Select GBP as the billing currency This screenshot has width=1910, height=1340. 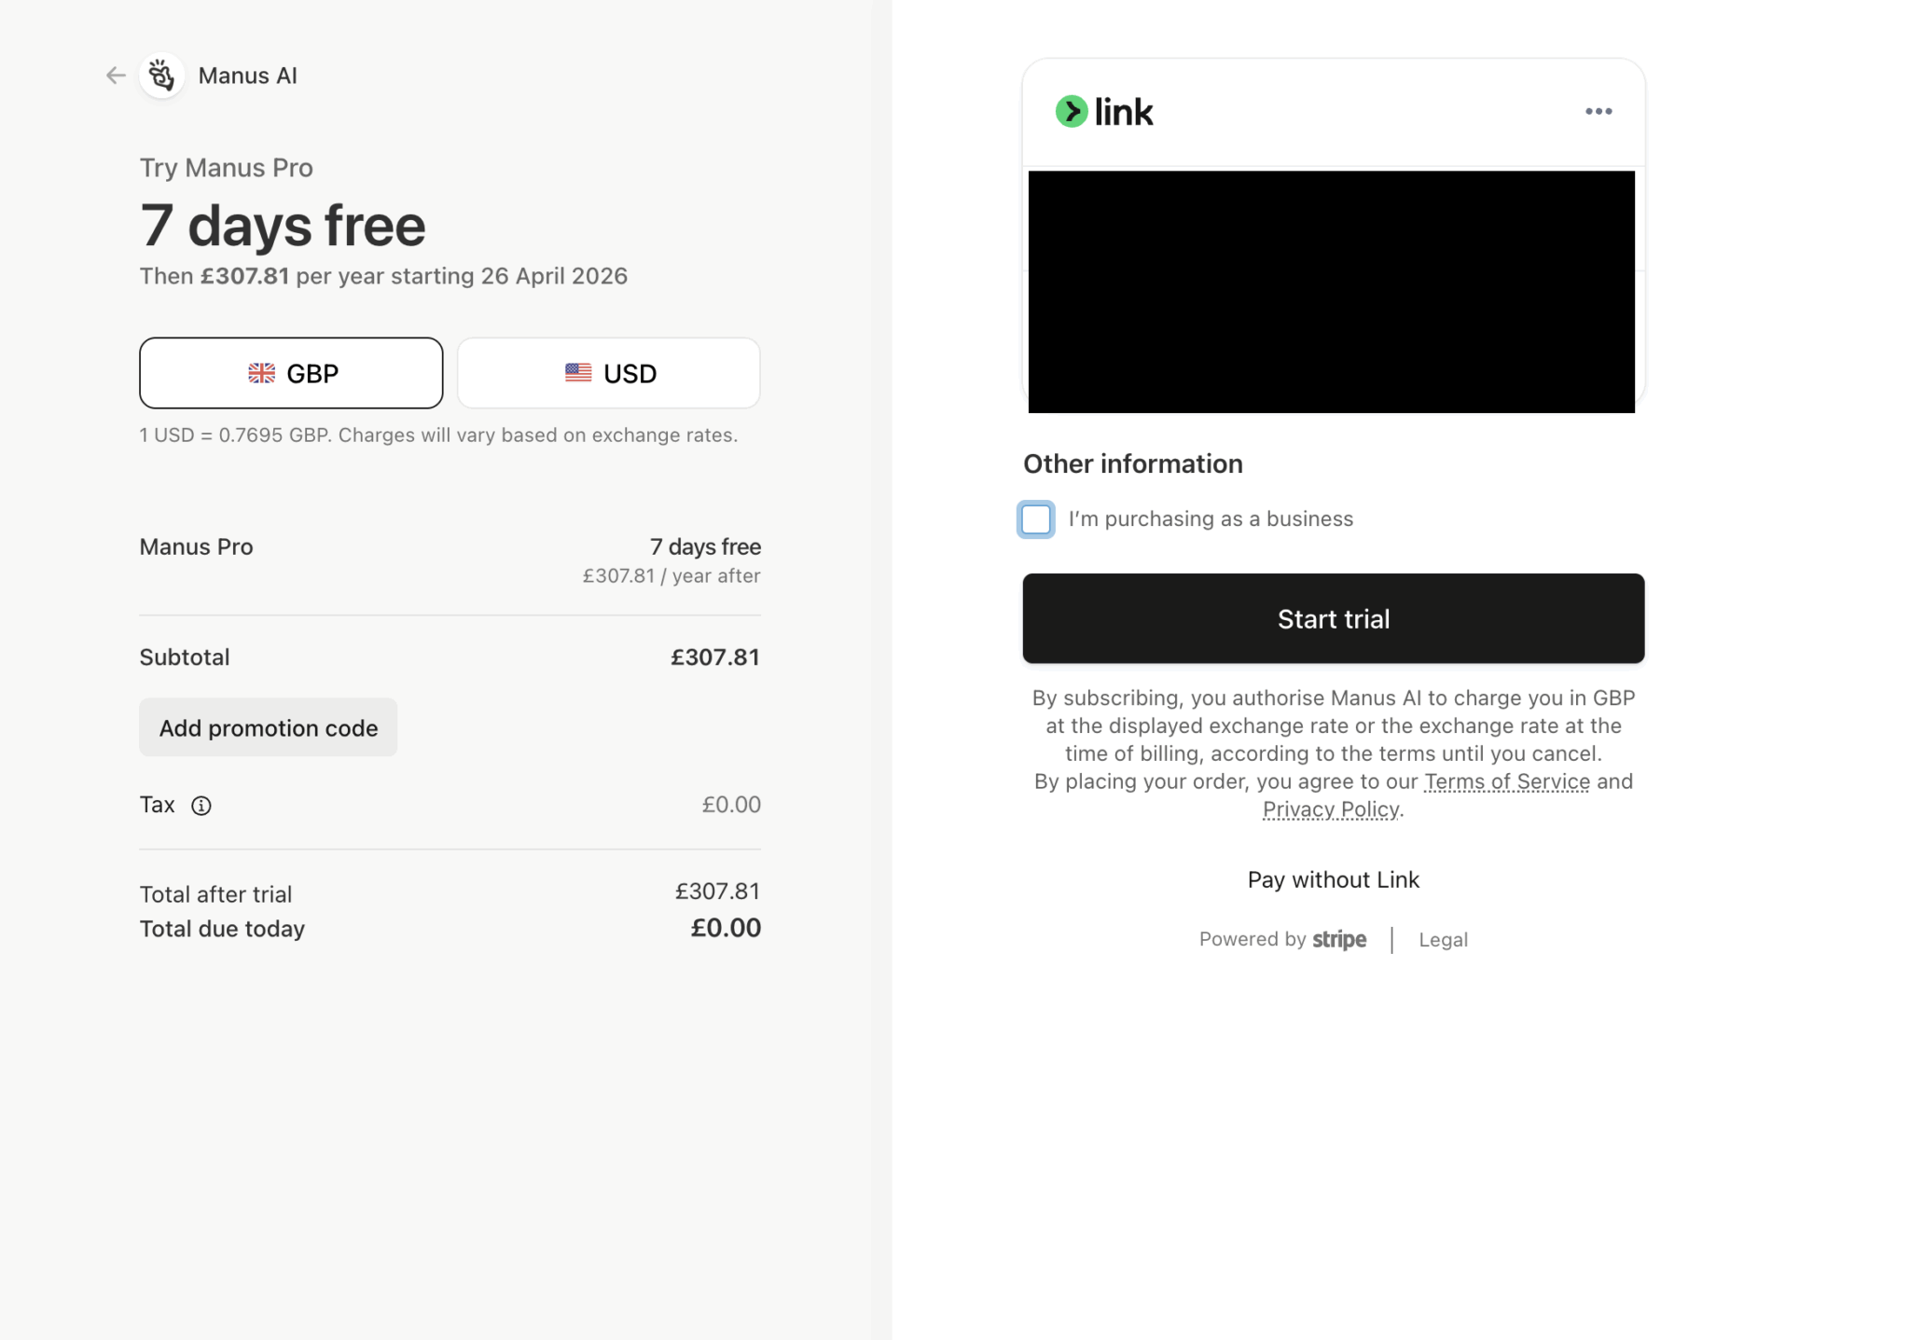(x=291, y=373)
